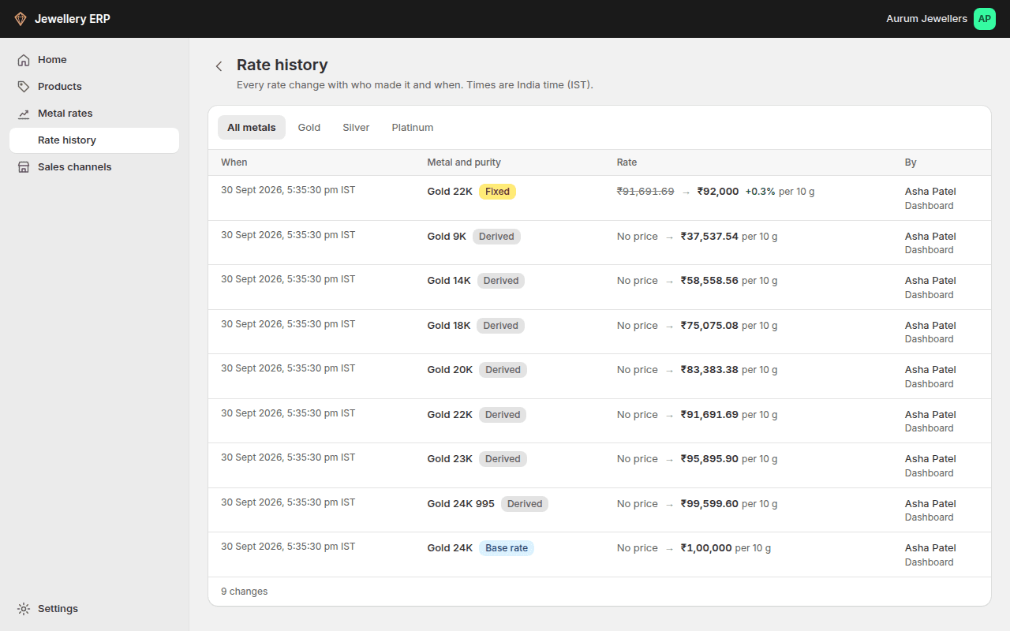Go back using the arrow beside Rate history
This screenshot has width=1010, height=631.
219,66
